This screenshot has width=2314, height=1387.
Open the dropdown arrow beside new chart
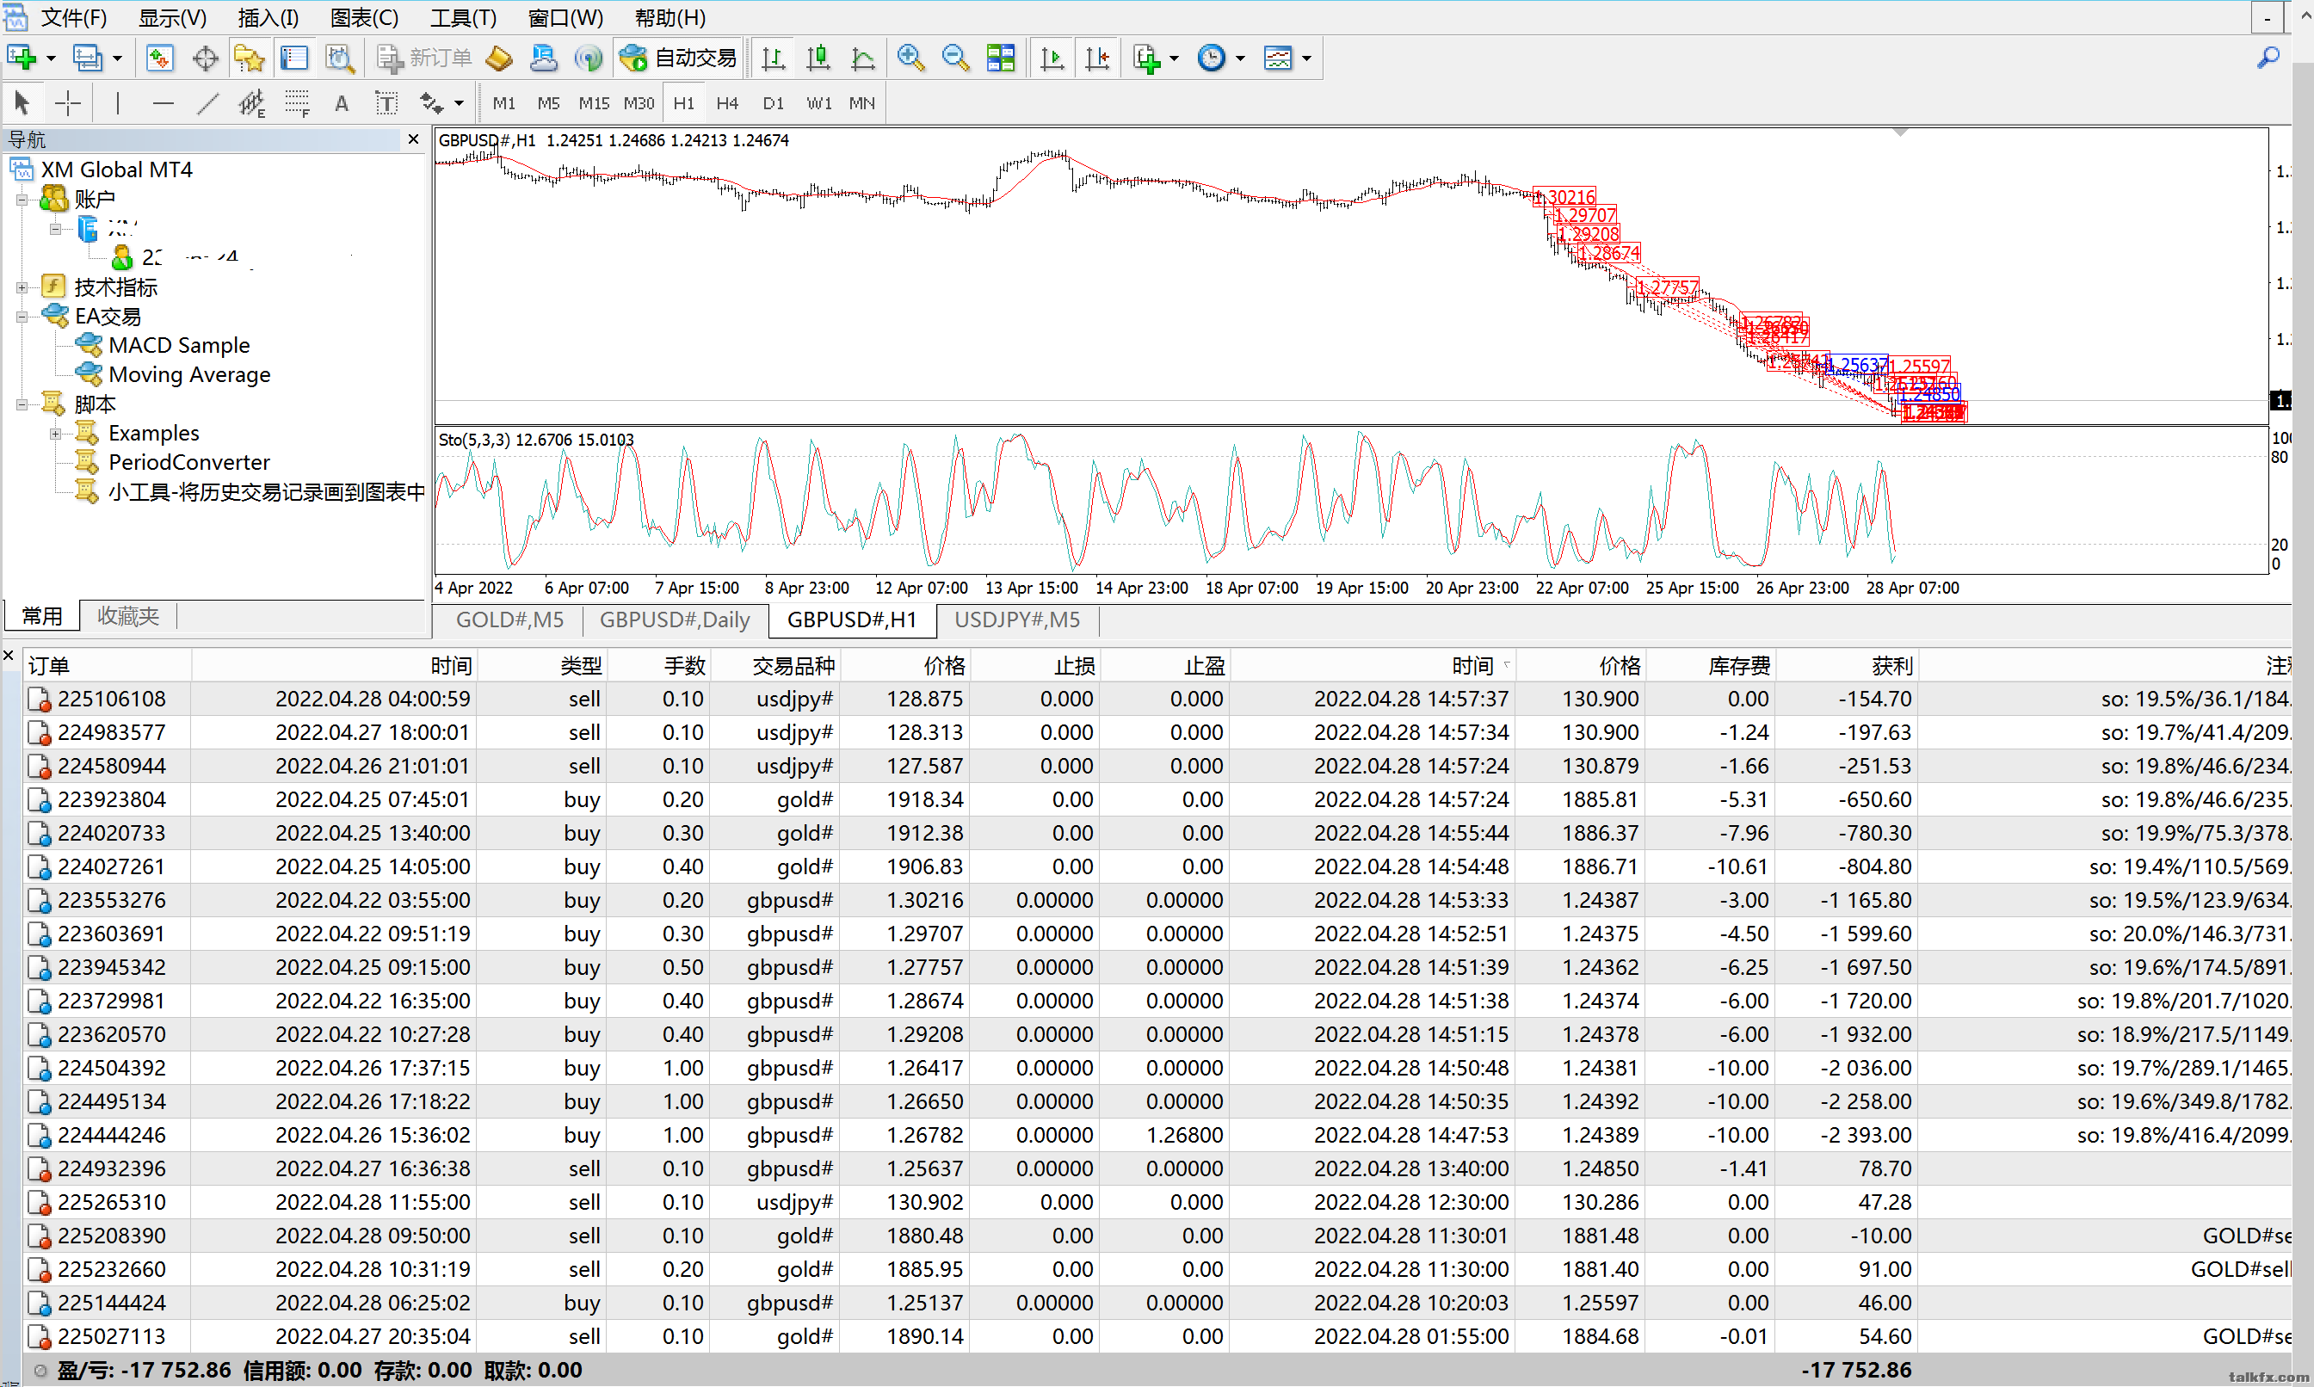point(52,58)
